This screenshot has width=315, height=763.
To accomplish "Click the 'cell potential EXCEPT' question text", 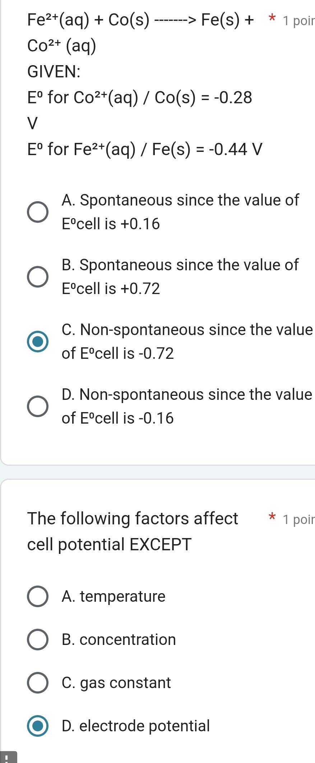I will [x=109, y=544].
